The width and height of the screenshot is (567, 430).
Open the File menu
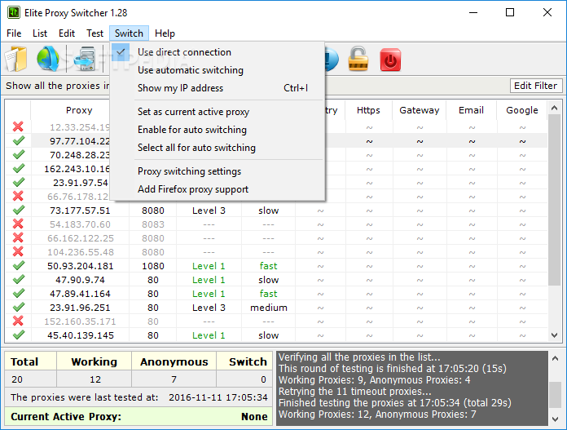click(x=14, y=33)
